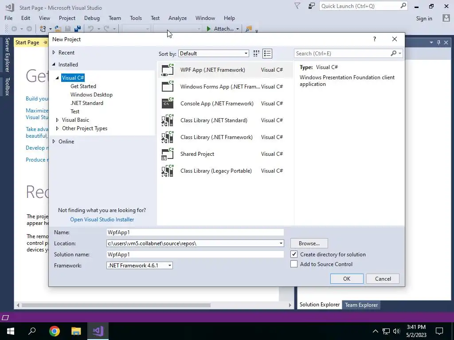Click the Browse... button

point(309,243)
